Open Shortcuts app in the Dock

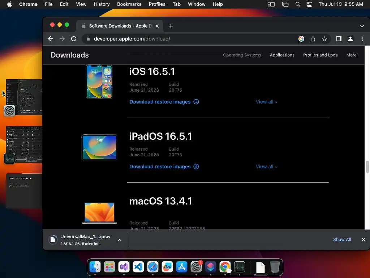(x=211, y=267)
